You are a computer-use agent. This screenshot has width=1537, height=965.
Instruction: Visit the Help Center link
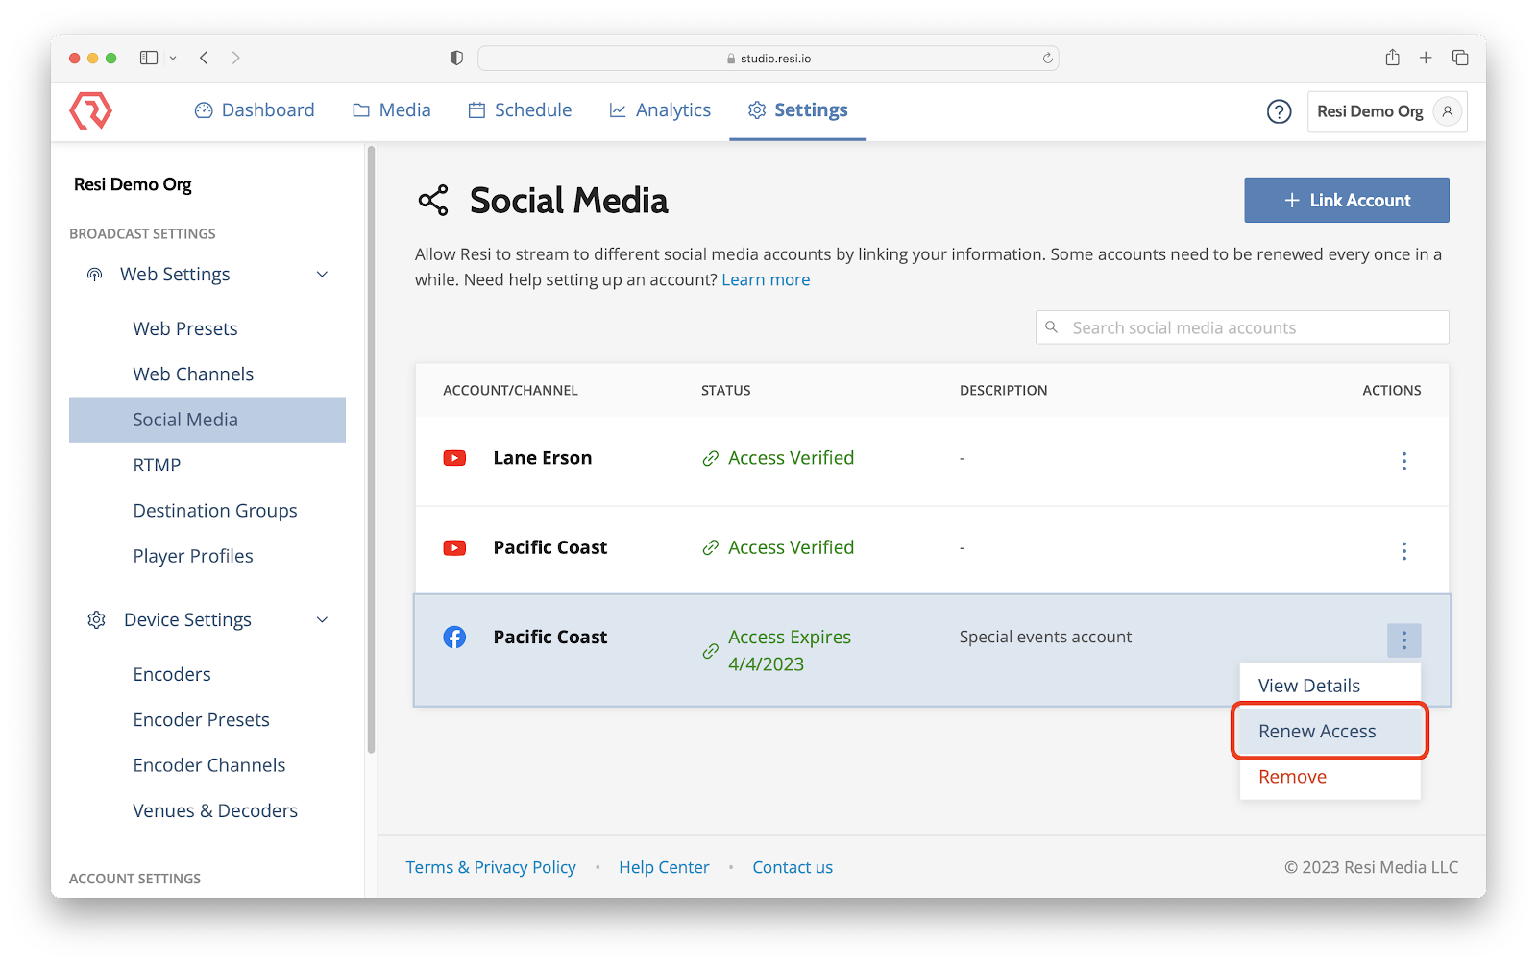664,867
